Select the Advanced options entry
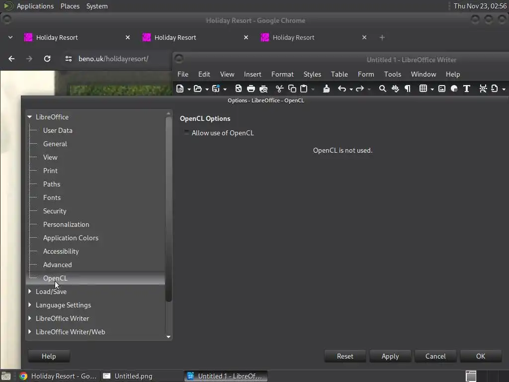This screenshot has width=509, height=382. coord(58,265)
